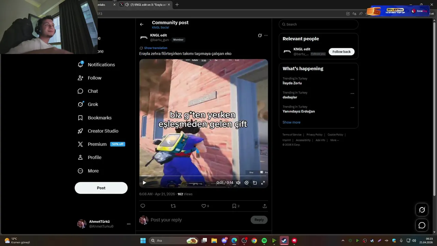Open KNGL edit in Relevant people
This screenshot has width=437, height=246.
pyautogui.click(x=302, y=49)
